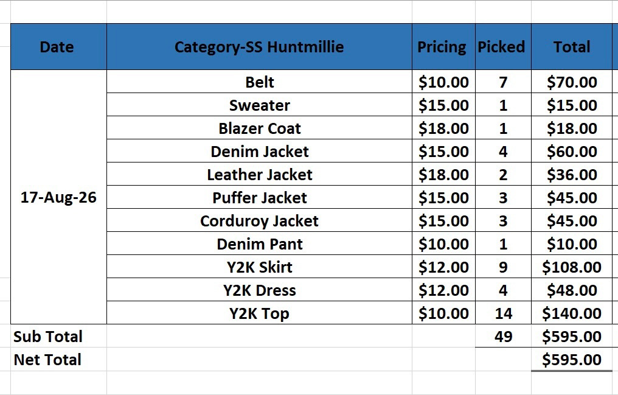
Task: Select the Corduroy Jacket cell
Action: click(x=259, y=220)
